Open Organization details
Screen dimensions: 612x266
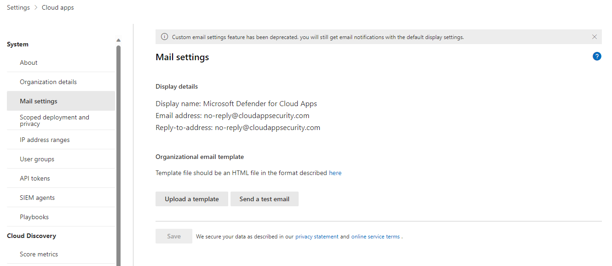click(48, 81)
